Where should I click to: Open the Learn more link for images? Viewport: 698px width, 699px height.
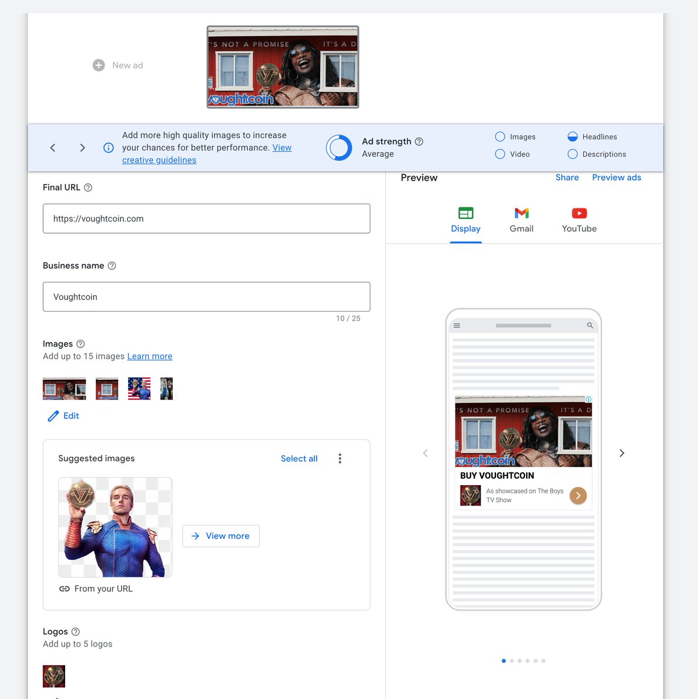[150, 356]
